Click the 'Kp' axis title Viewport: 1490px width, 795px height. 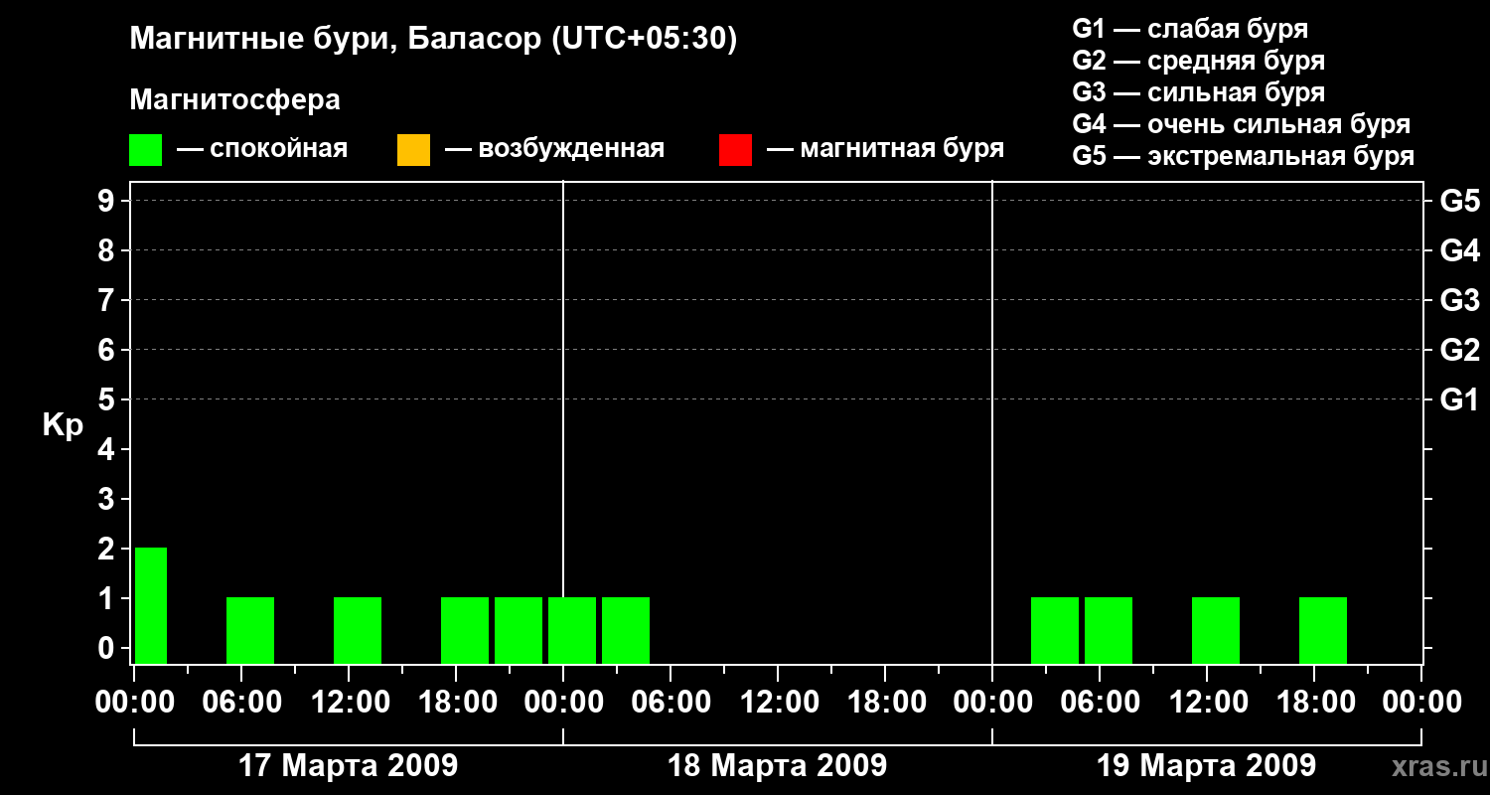pos(64,426)
